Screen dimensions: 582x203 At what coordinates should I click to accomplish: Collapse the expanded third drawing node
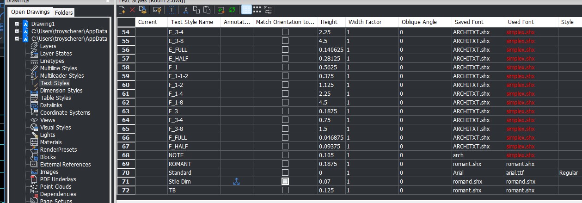[x=17, y=38]
